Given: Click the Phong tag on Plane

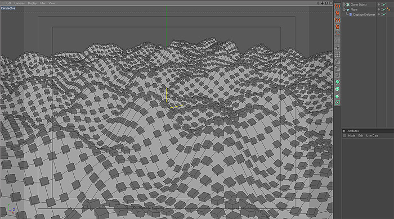Looking at the screenshot, I should click(388, 10).
